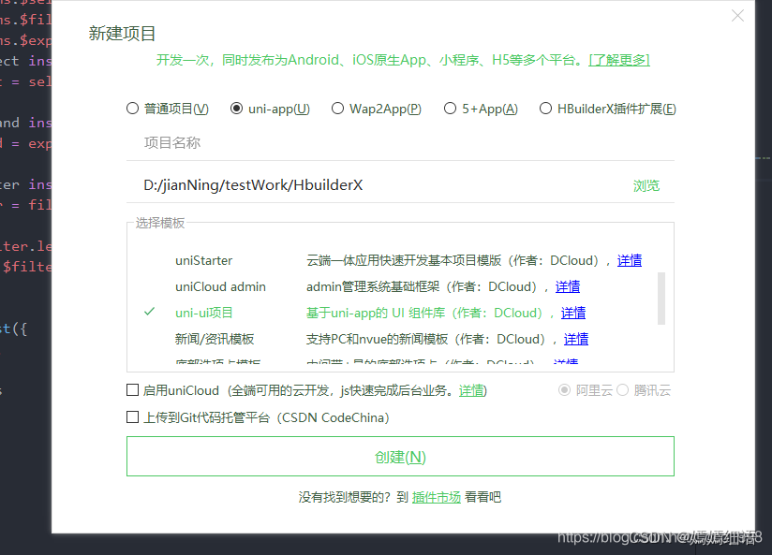
Task: Click the checkmark beside uni-ui项目
Action: pyautogui.click(x=149, y=312)
